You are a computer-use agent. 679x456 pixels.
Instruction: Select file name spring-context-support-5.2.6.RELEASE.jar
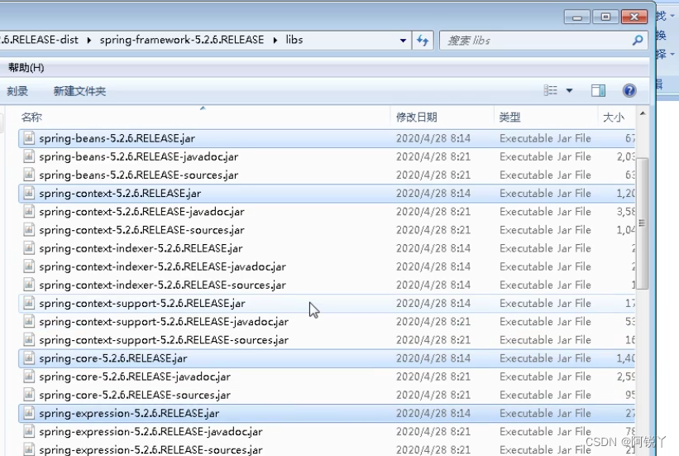142,304
